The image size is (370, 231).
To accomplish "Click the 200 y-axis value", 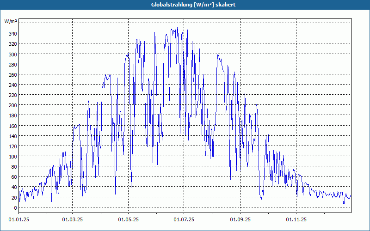I will 13,105.
